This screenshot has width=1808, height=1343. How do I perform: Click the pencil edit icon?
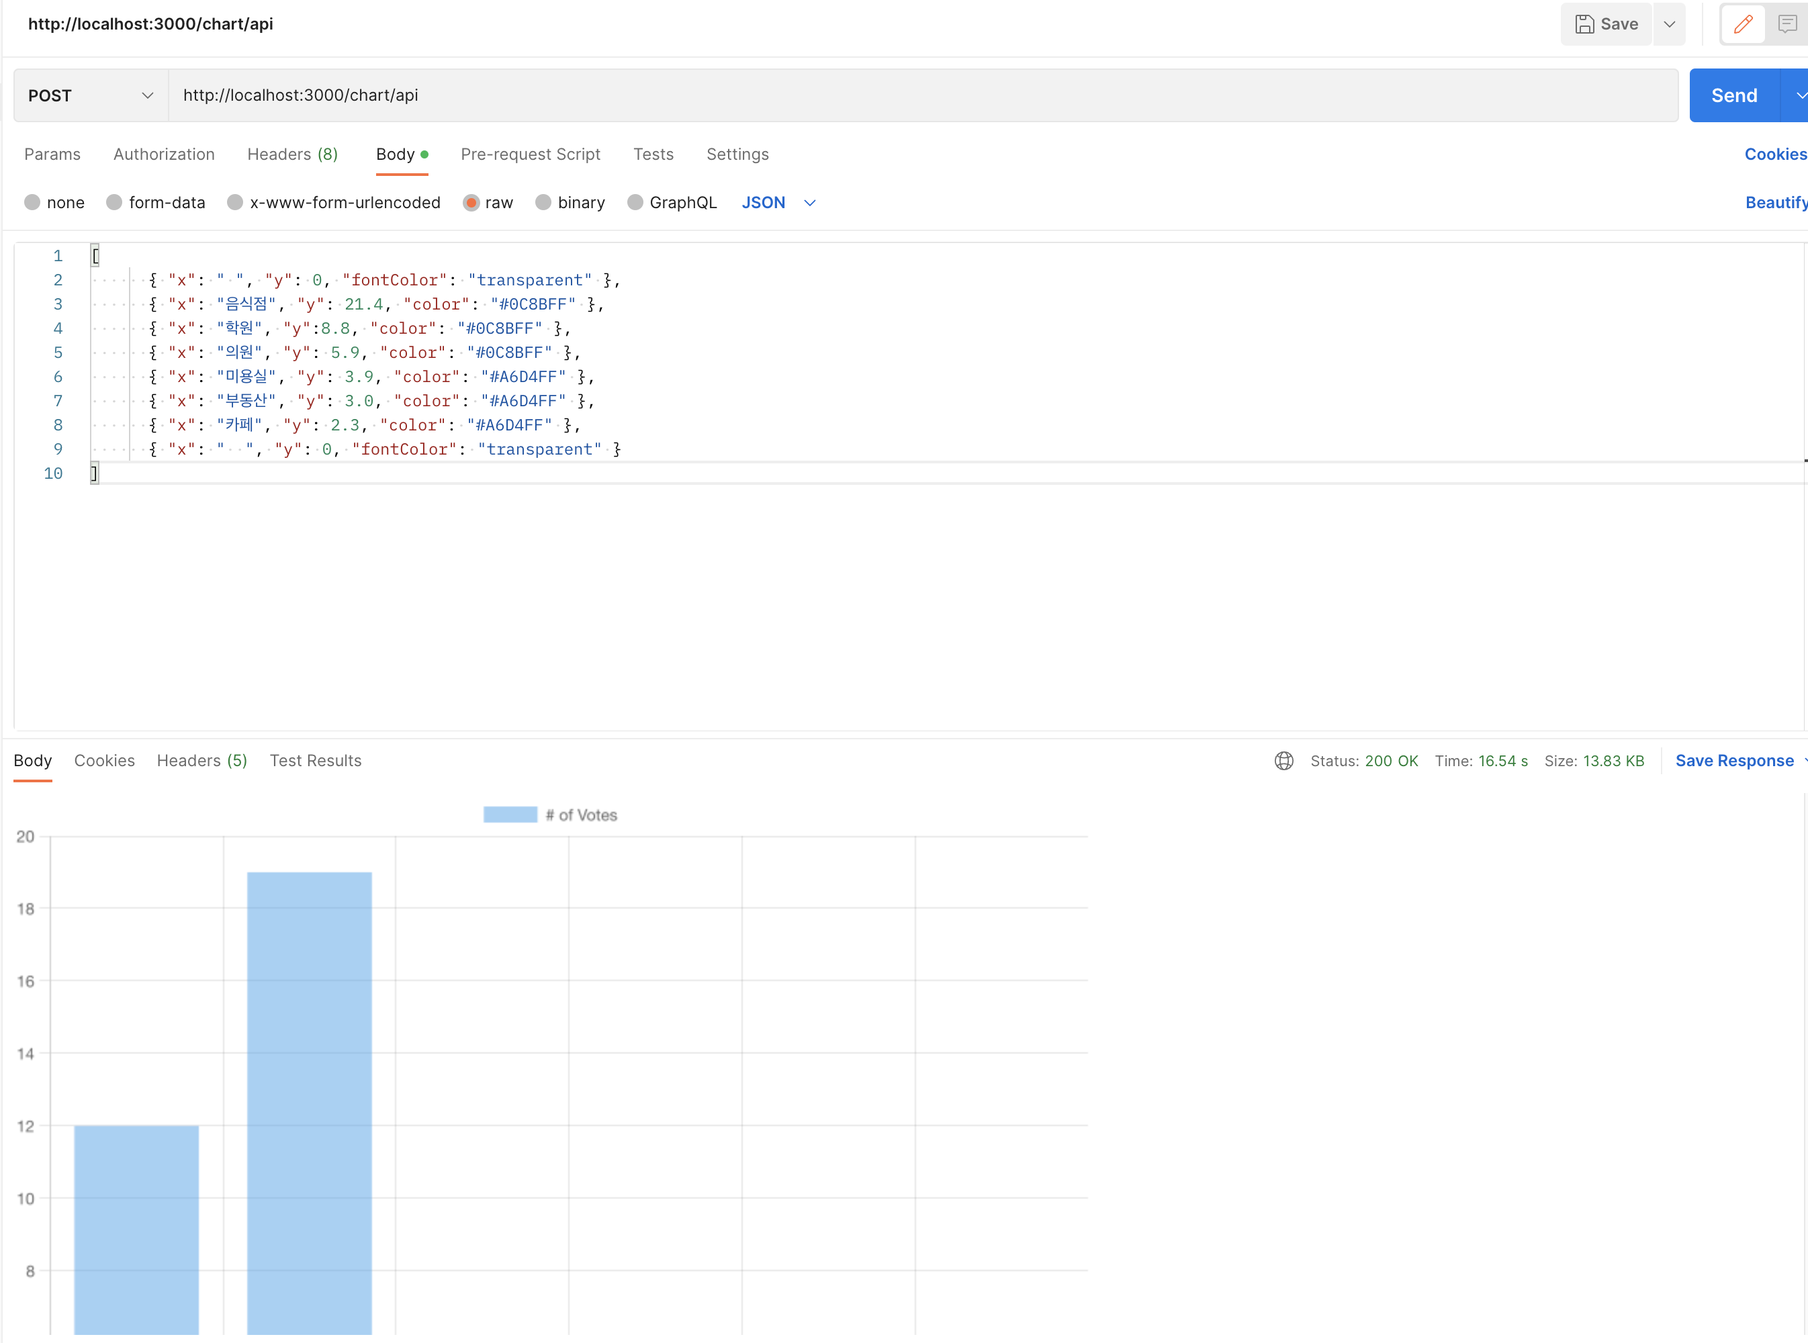(x=1742, y=24)
